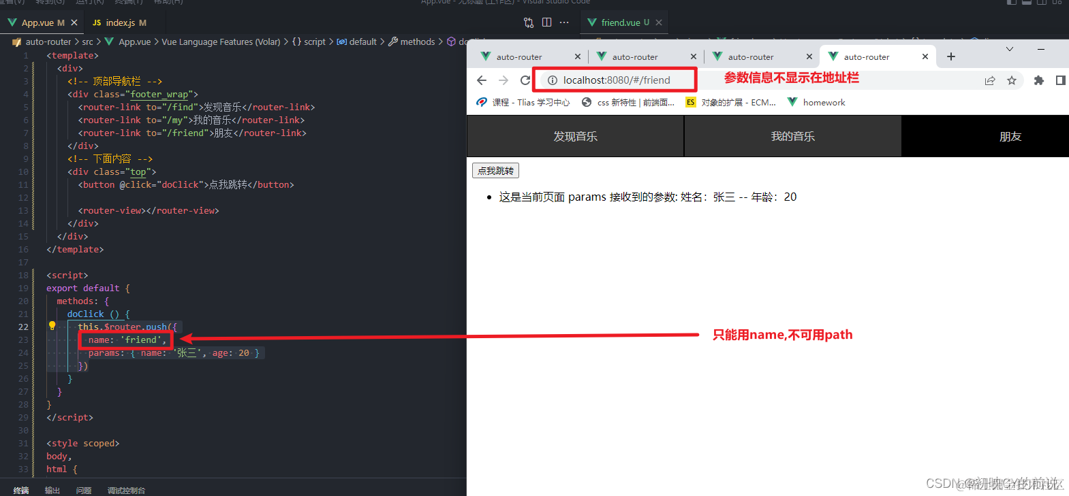
Task: Open the 终端 terminal panel tab
Action: (x=21, y=490)
